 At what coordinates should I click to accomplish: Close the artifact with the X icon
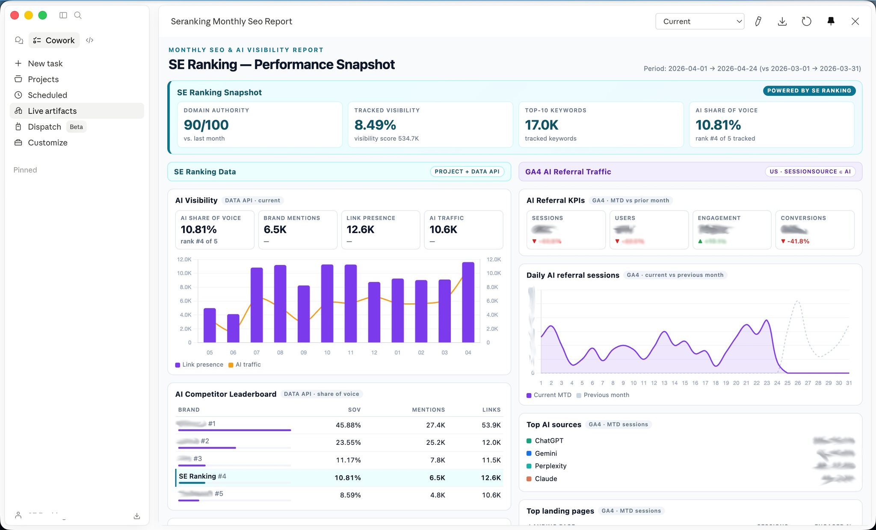click(855, 21)
